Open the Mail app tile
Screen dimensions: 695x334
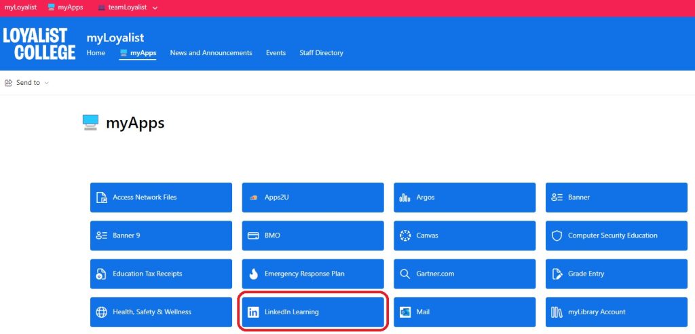[x=464, y=312]
